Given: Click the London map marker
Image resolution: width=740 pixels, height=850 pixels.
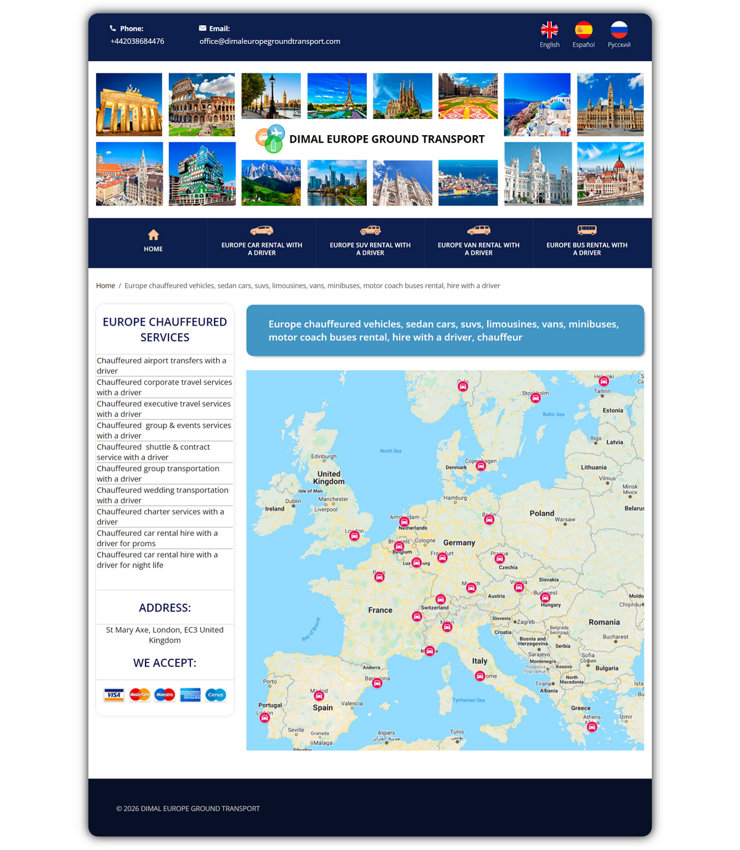Looking at the screenshot, I should point(355,536).
